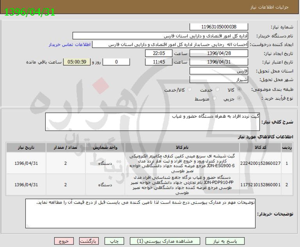The height and width of the screenshot is (247, 300).
Task: Select the کالا/خدمت radio button
Action: coord(190,89)
